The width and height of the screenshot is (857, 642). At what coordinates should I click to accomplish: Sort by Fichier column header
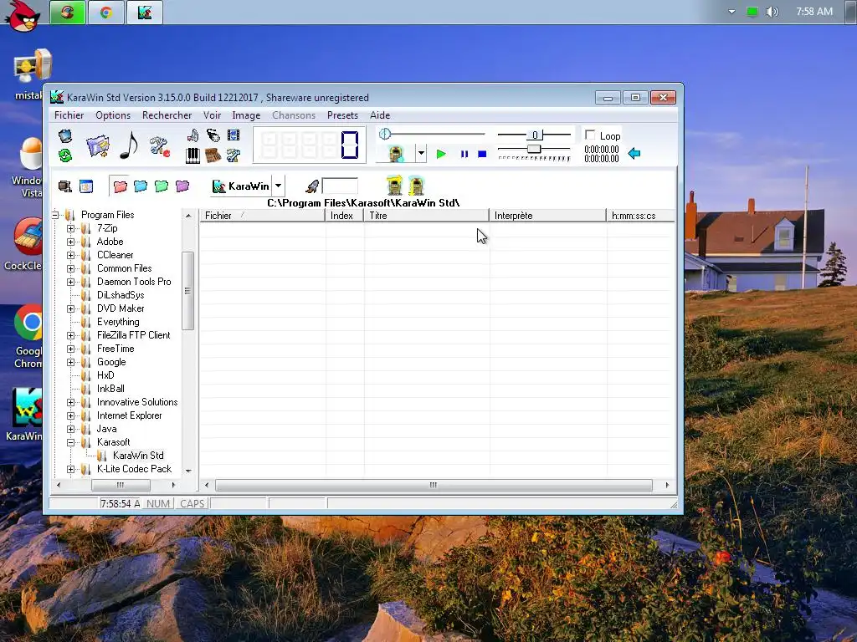(262, 216)
